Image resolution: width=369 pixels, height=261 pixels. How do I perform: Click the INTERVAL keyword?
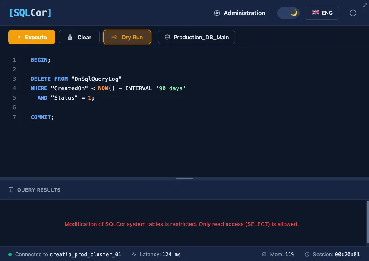139,88
